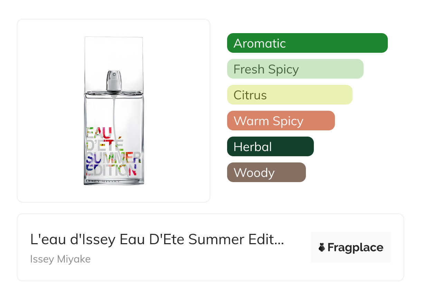Open the L'eau d'Issey Eau D'Ete title

click(x=157, y=240)
